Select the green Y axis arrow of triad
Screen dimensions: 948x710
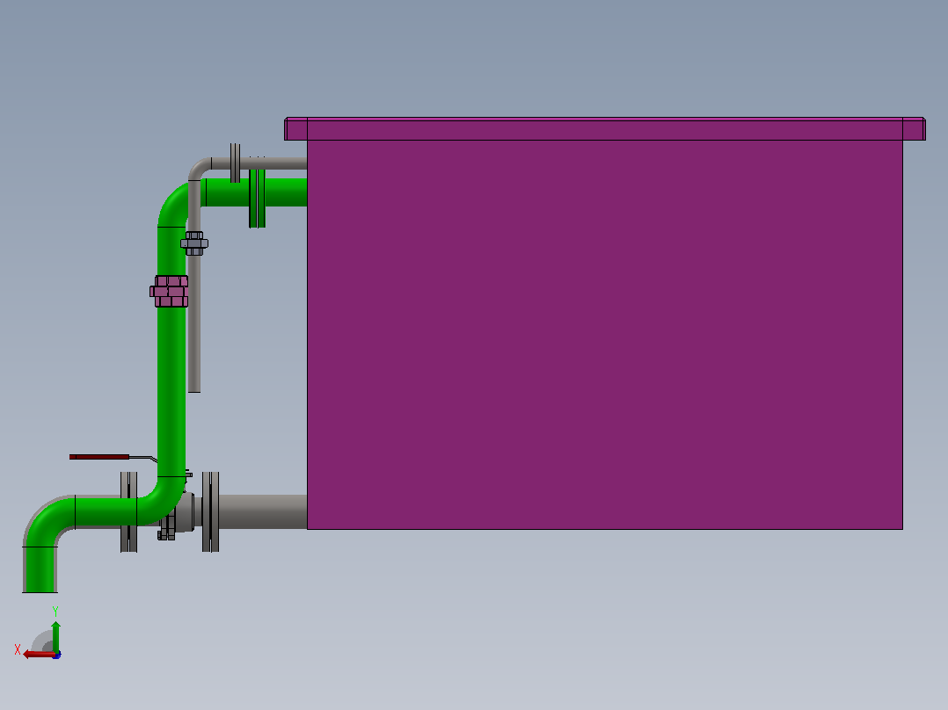point(55,636)
